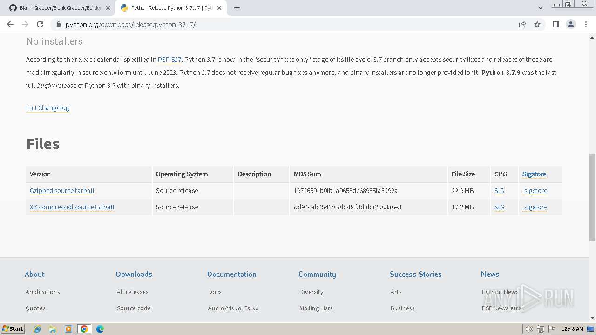Viewport: 596px width, 335px height.
Task: Select MD5 sum dd94cab4541b57b88cf3dab32d6336e3
Action: [x=347, y=207]
